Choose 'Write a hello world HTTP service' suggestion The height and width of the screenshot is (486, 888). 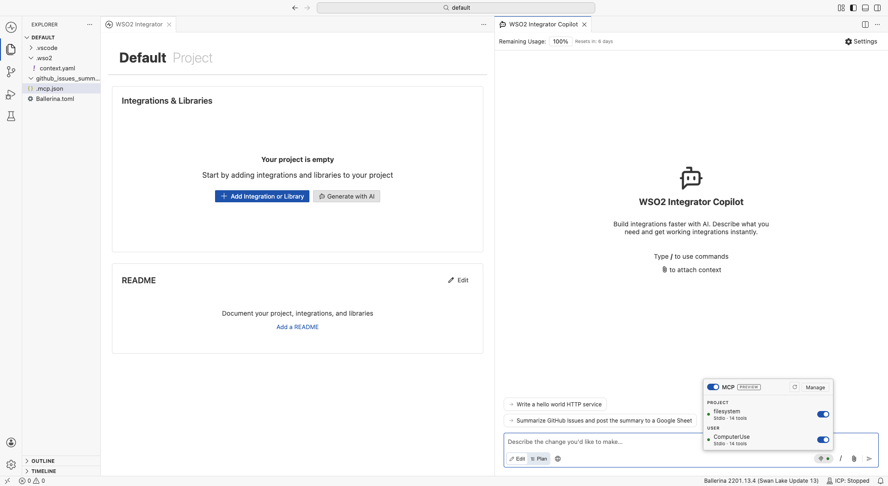[555, 405]
